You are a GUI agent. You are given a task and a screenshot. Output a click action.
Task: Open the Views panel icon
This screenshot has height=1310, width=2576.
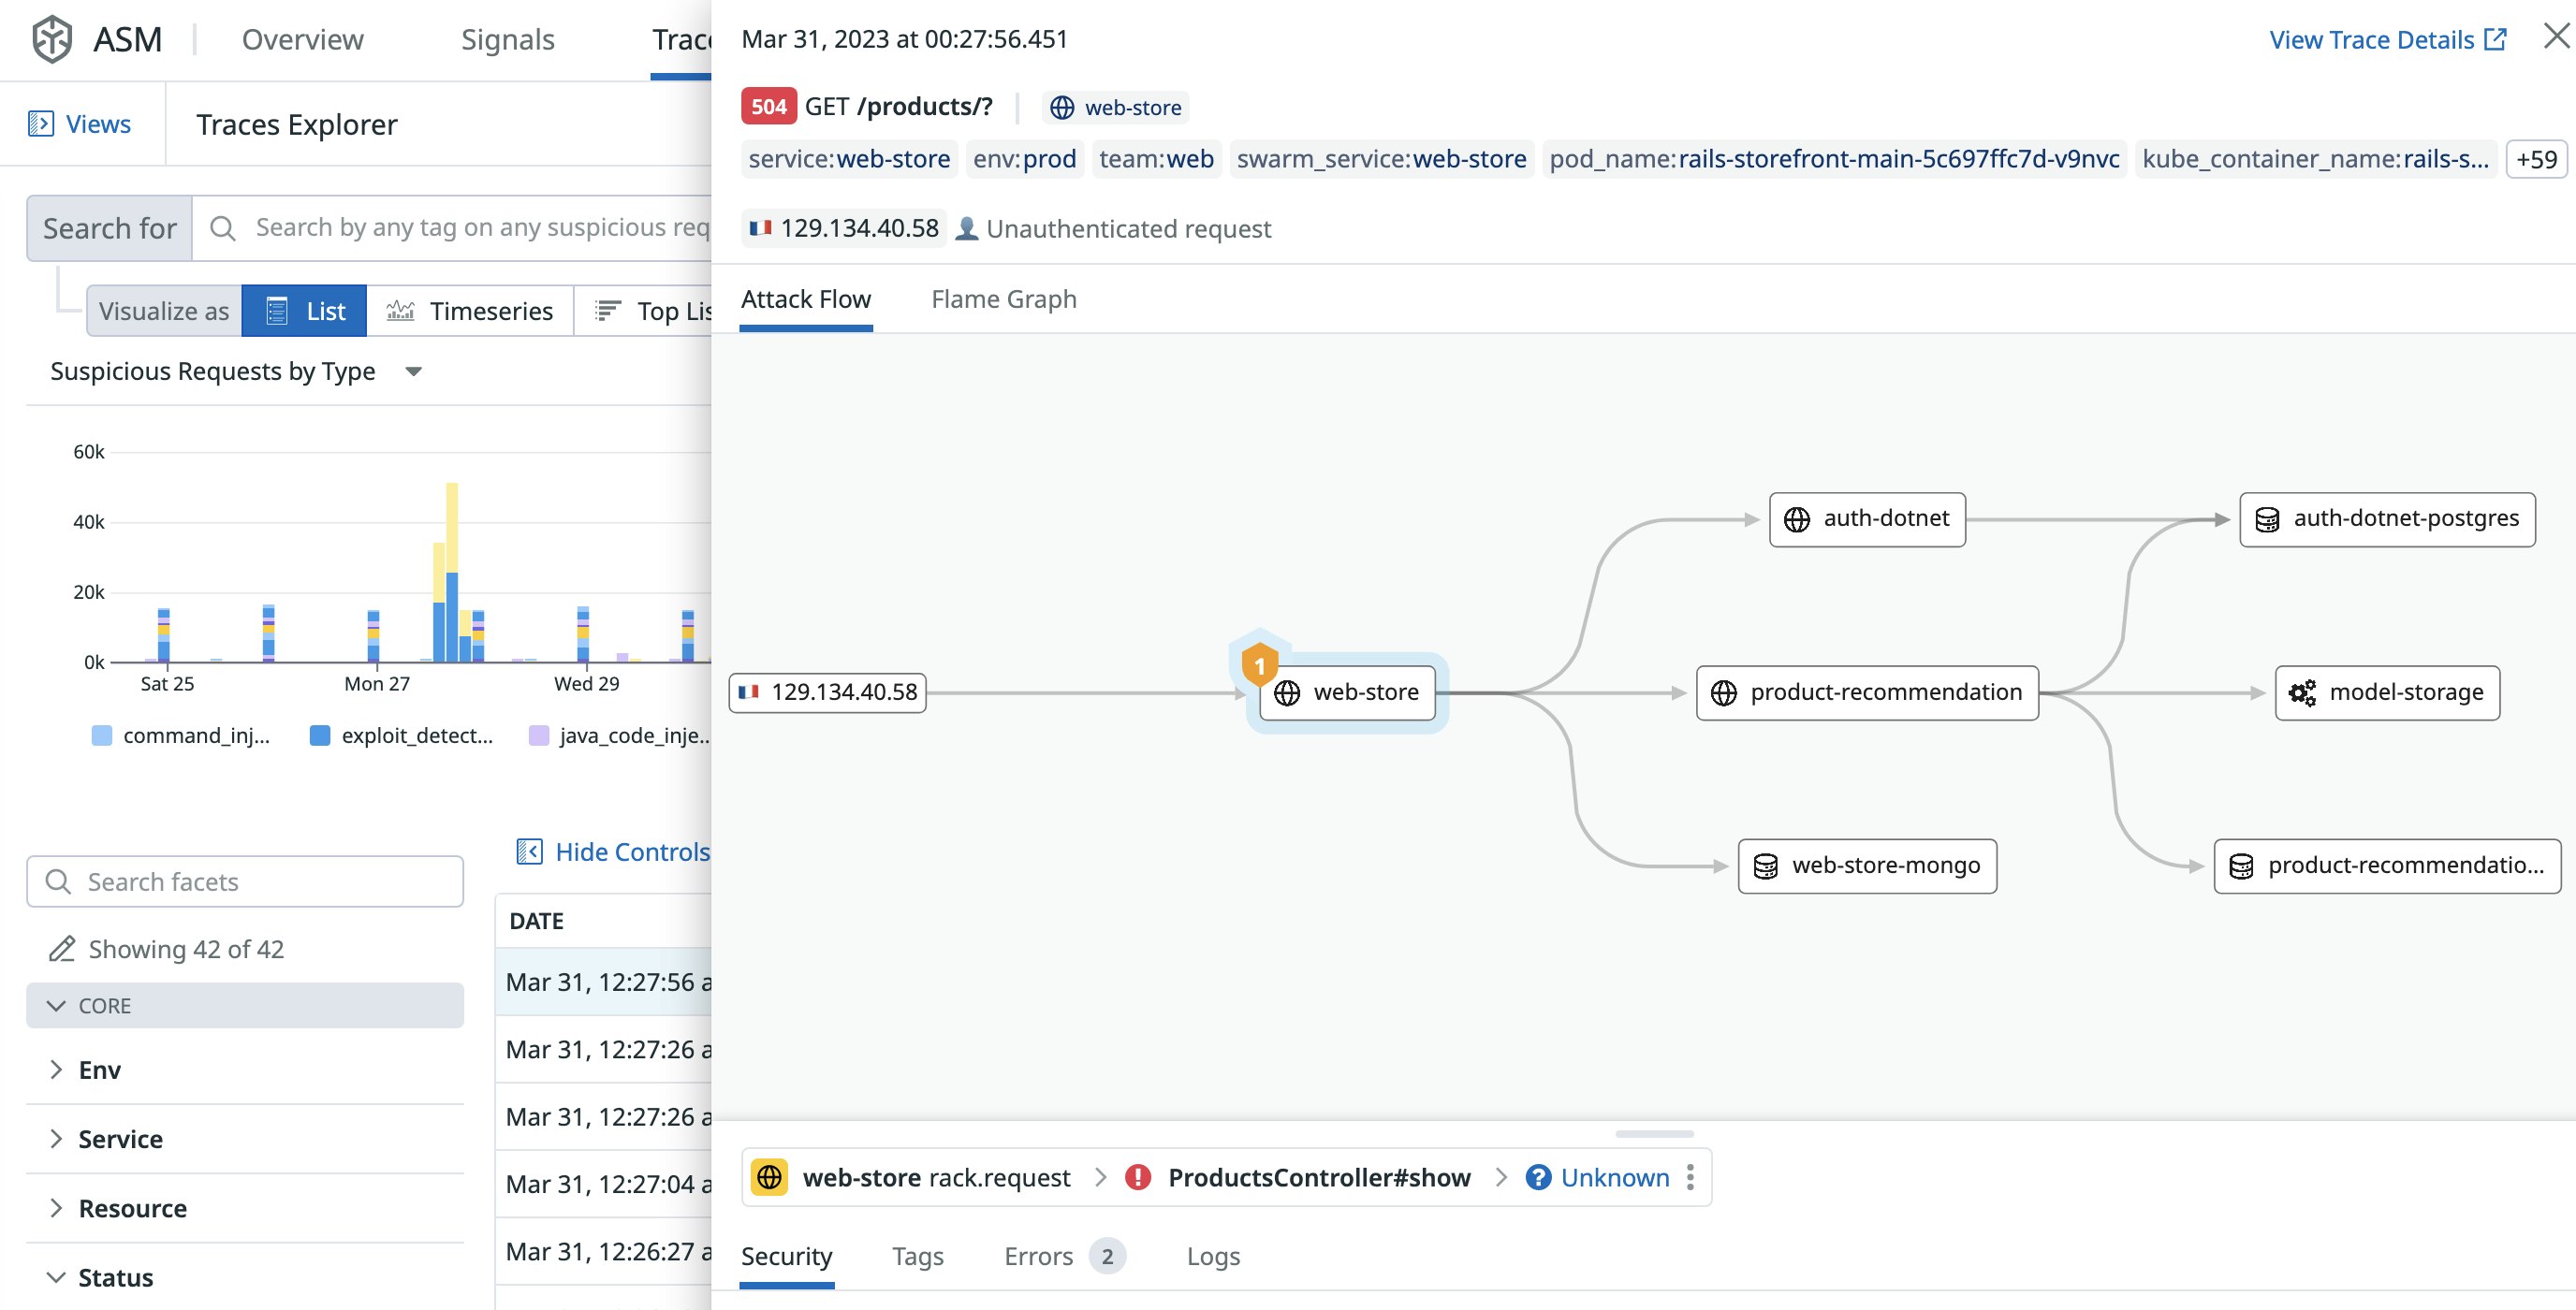[41, 124]
